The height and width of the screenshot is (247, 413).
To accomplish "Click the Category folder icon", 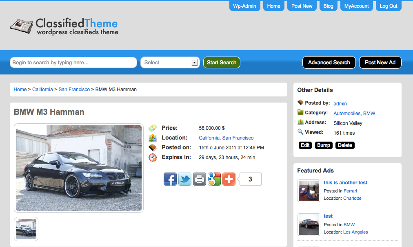I will [x=300, y=112].
